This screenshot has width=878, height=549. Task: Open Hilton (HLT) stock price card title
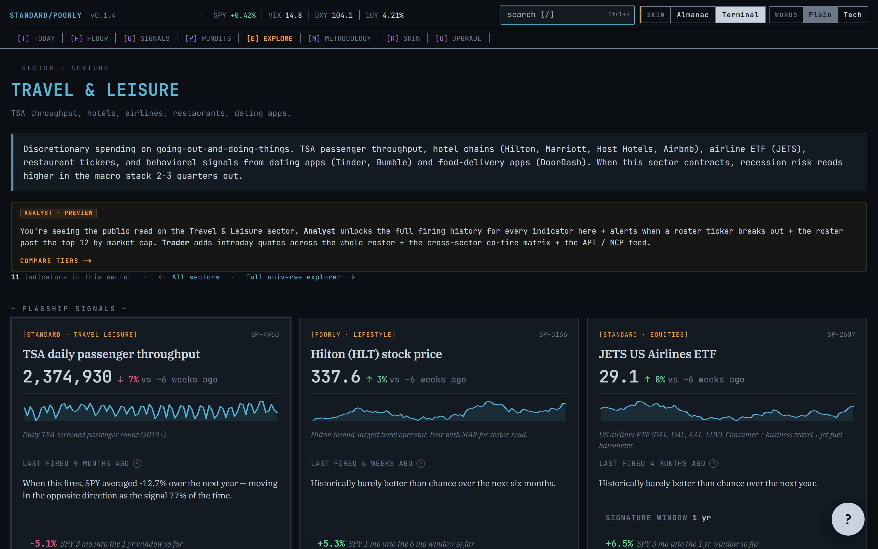376,354
